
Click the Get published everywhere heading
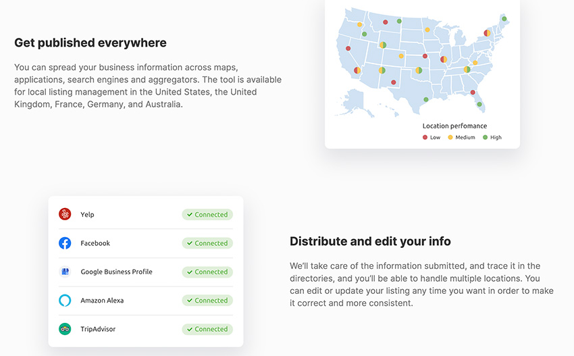coord(90,43)
